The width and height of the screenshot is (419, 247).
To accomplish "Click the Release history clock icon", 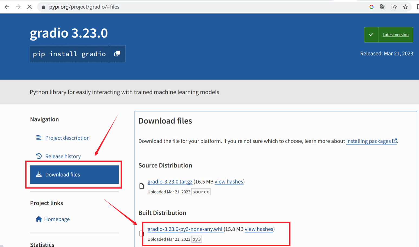I will click(39, 156).
